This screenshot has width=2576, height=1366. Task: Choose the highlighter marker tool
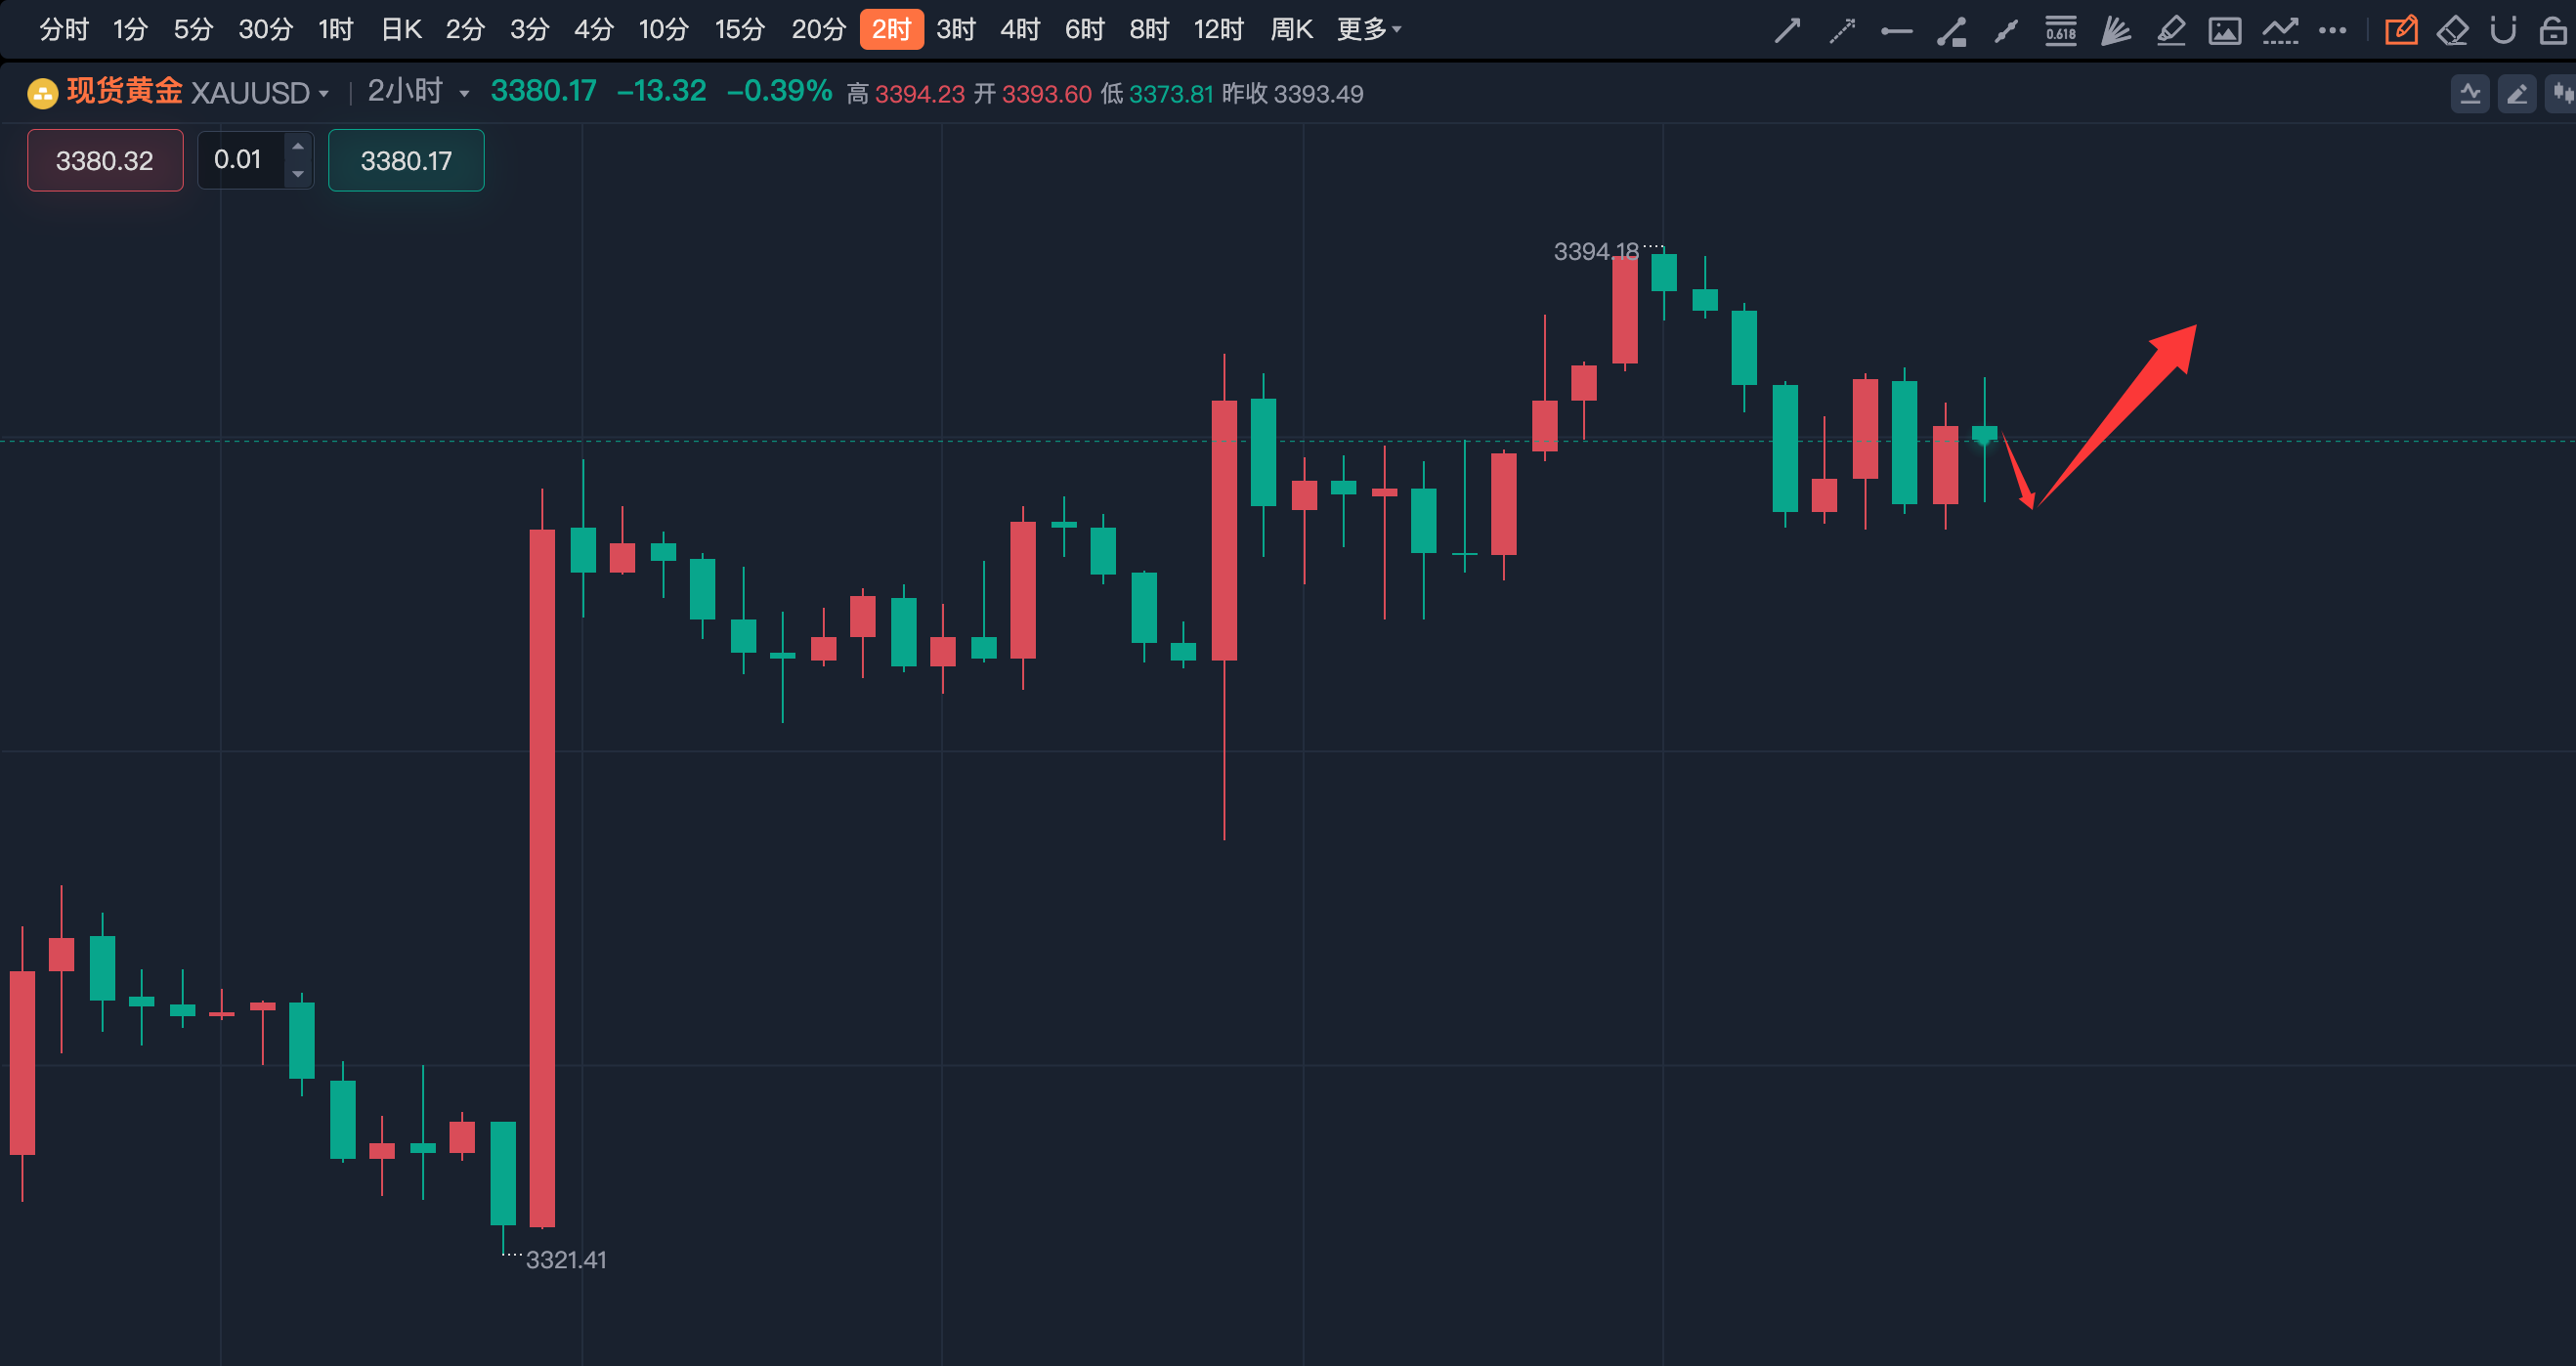point(2170,31)
